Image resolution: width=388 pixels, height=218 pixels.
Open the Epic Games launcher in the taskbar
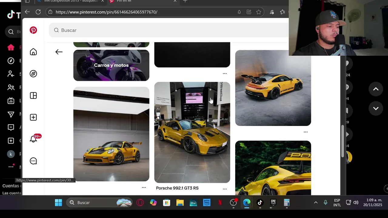tap(273, 203)
